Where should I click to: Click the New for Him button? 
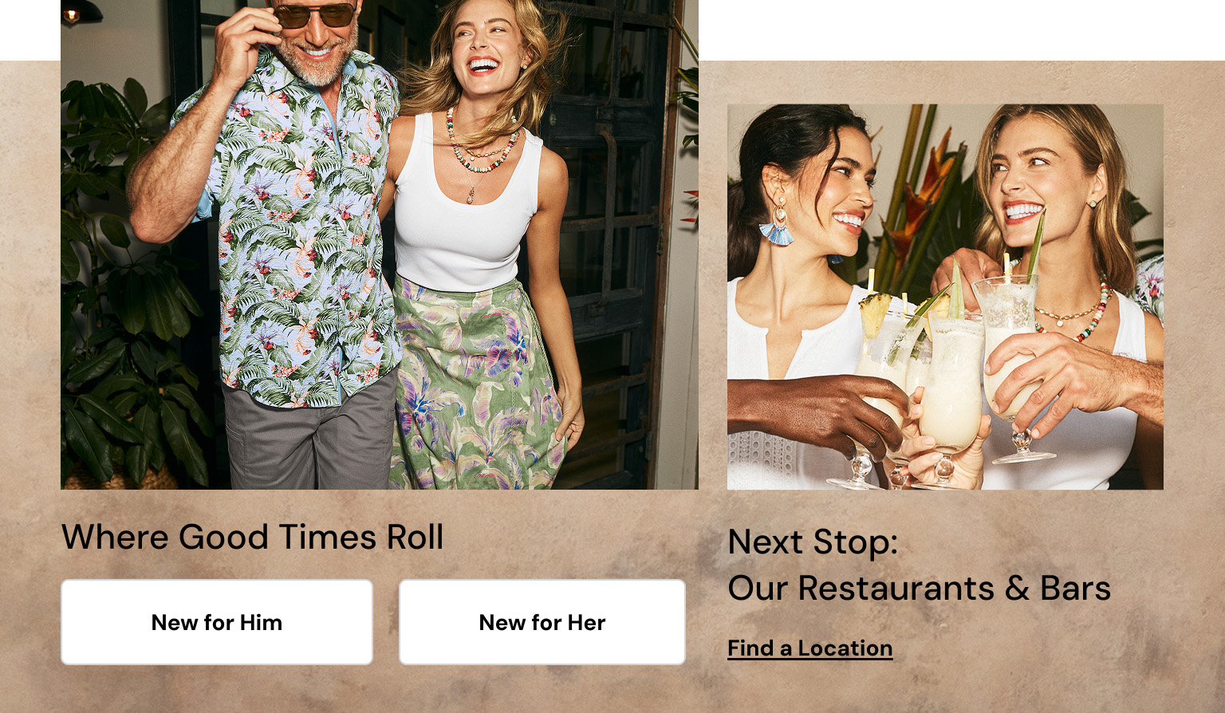(x=217, y=622)
